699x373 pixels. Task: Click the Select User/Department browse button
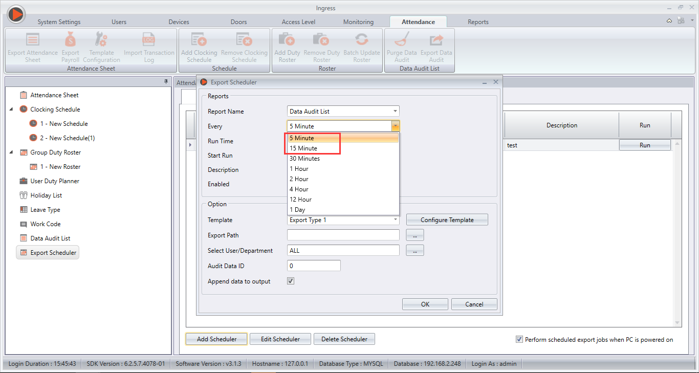tap(415, 251)
